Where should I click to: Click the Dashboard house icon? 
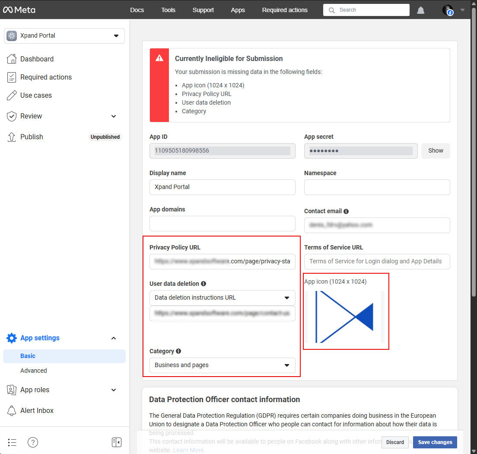point(12,59)
